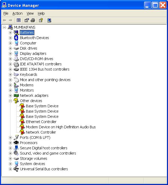Click the Back arrow toolbar button
This screenshot has width=168, height=185.
(x=4, y=20)
